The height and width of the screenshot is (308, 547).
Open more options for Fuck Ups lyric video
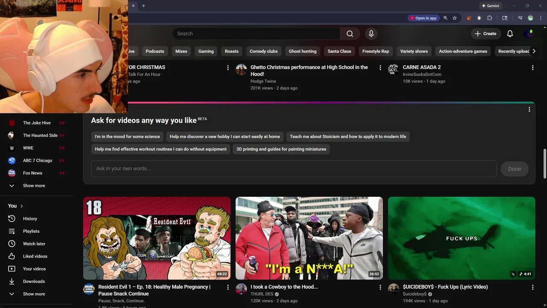pos(532,287)
